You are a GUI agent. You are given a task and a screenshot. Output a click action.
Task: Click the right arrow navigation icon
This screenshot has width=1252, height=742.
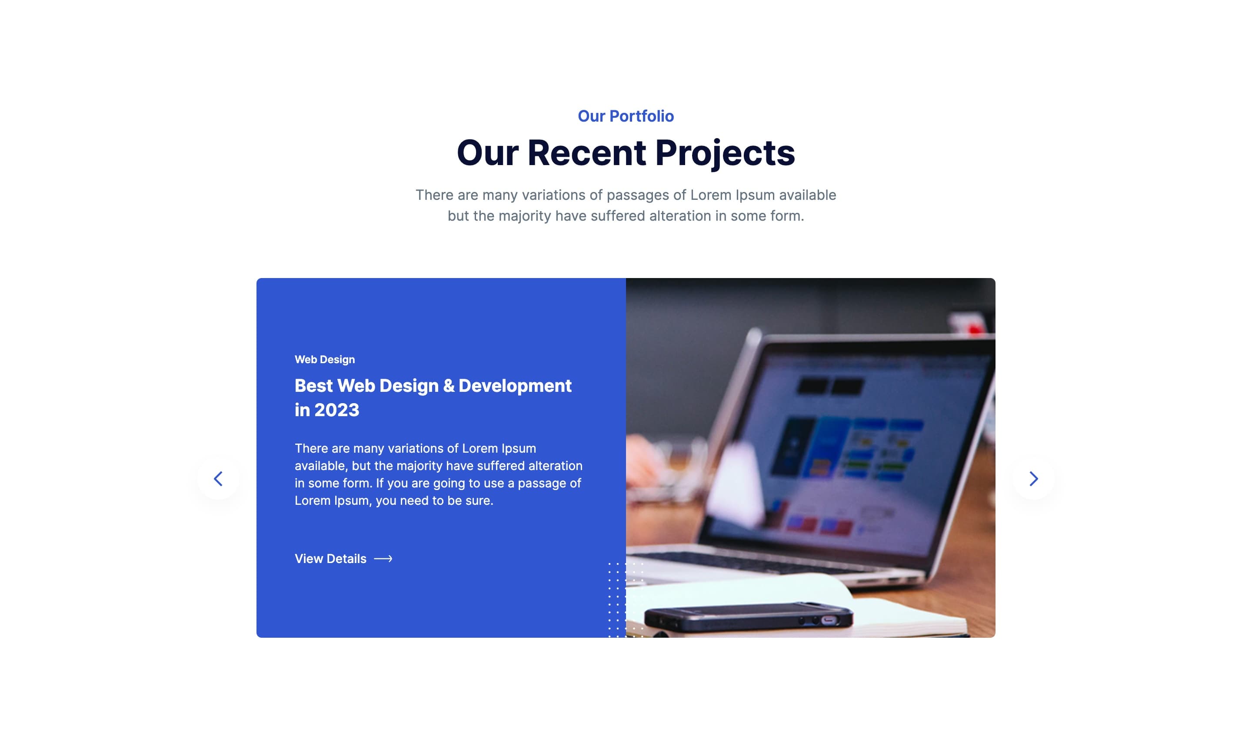coord(1034,478)
